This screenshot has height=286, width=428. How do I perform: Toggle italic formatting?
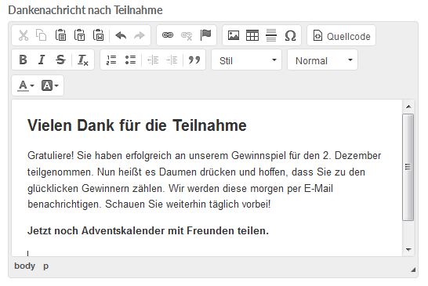[42, 60]
